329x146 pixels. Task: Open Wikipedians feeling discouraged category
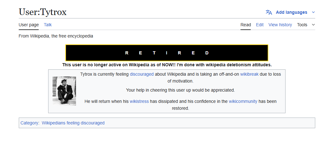73,123
